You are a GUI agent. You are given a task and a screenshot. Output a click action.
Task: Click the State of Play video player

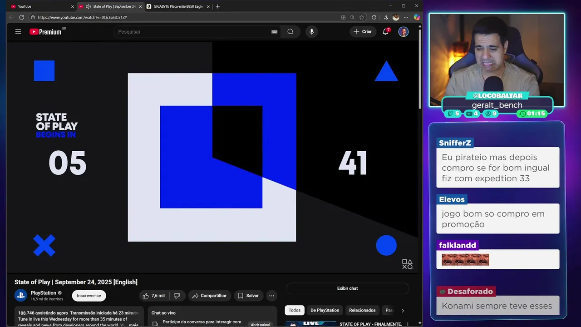coord(212,157)
